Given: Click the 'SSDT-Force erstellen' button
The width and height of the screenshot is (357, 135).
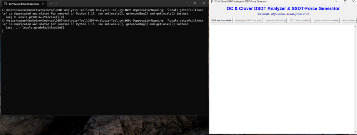Looking at the screenshot, I should point(300,21).
